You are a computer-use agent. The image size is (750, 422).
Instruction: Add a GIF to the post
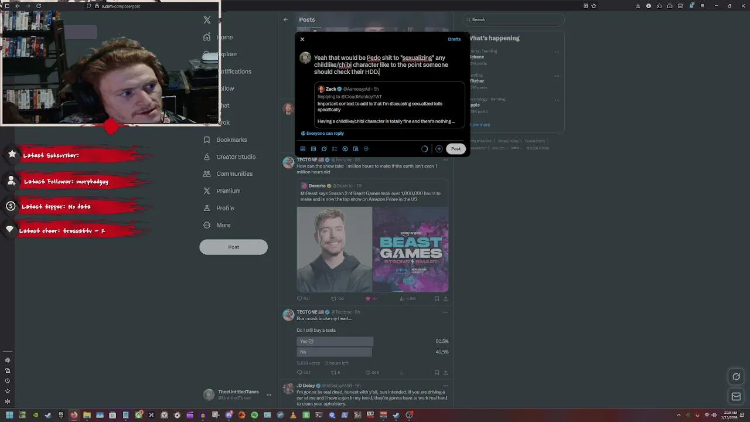point(313,149)
